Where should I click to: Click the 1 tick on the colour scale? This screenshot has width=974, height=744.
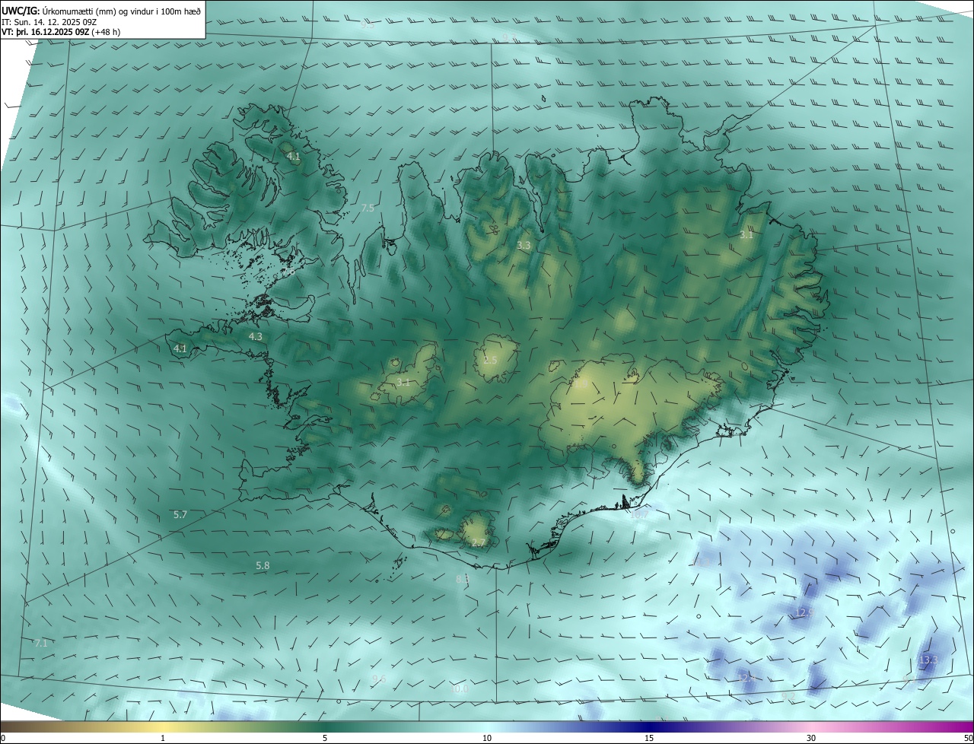tap(163, 738)
